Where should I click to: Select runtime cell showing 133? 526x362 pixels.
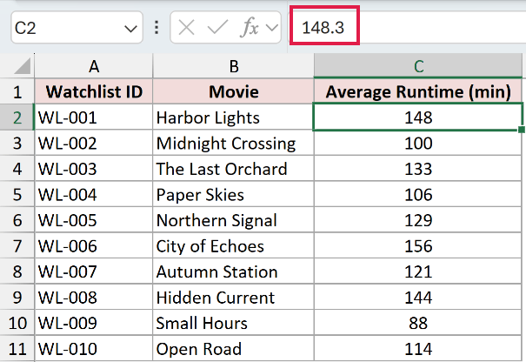[x=418, y=169]
